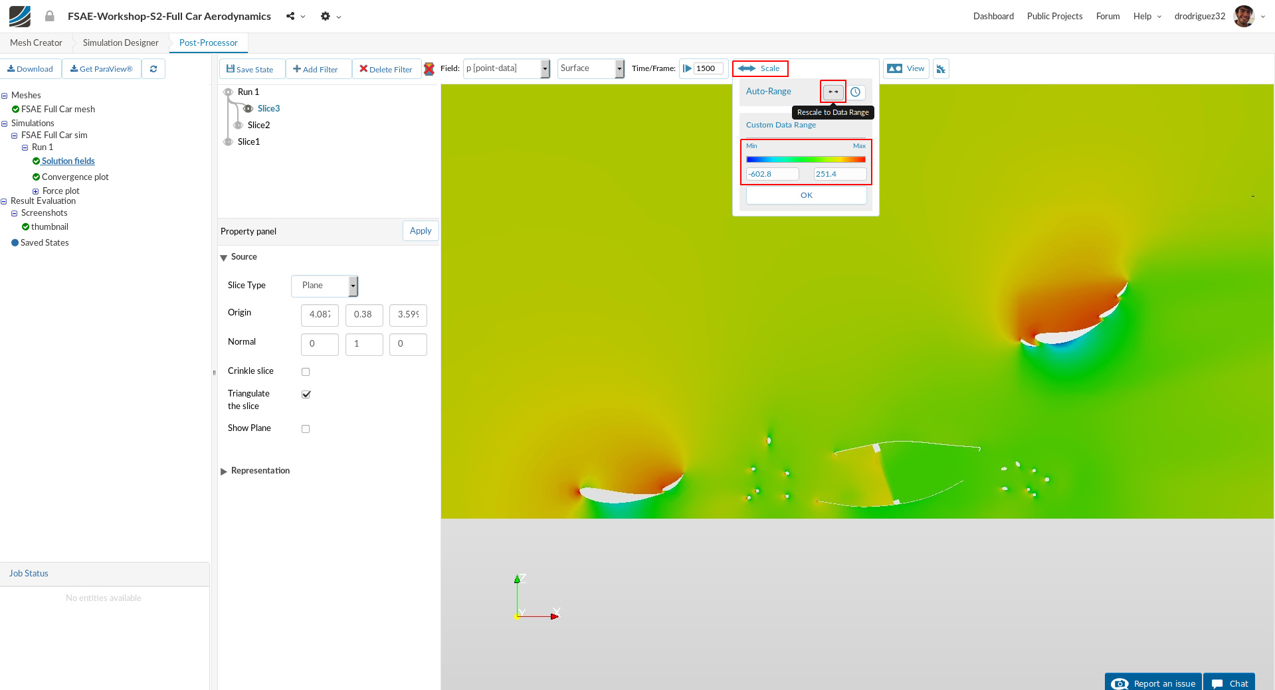Viewport: 1275px width, 690px height.
Task: Switch to the Simulation Designer tab
Action: 120,43
